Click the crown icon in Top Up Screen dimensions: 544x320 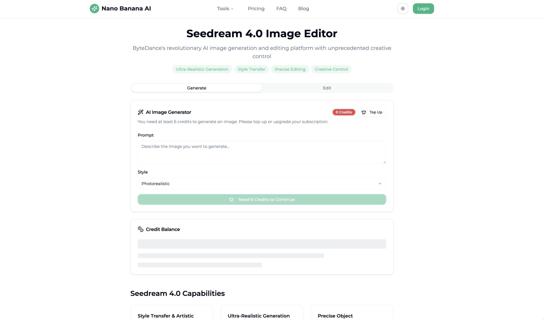pyautogui.click(x=364, y=112)
